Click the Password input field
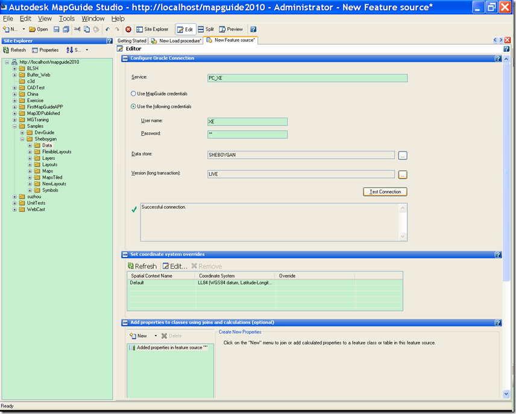The image size is (516, 414). [x=247, y=134]
